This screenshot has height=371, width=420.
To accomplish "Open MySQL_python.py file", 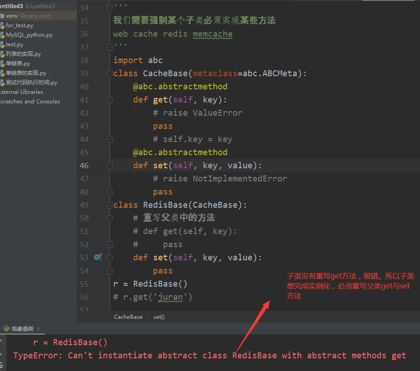I will click(29, 35).
